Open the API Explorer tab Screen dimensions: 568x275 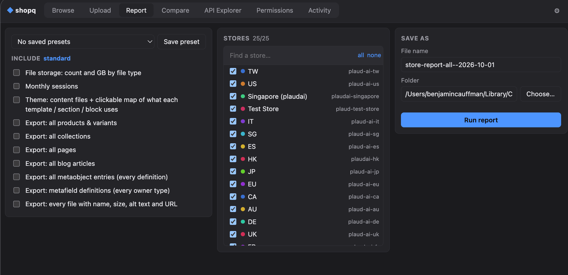click(223, 10)
